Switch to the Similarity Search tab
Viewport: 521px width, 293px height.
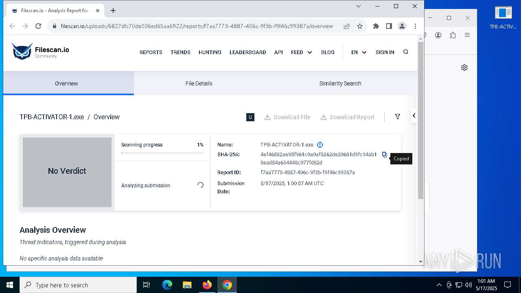(340, 83)
